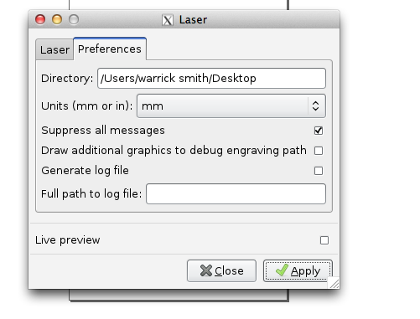Image resolution: width=420 pixels, height=319 pixels.
Task: Click the Apply button
Action: (x=298, y=270)
